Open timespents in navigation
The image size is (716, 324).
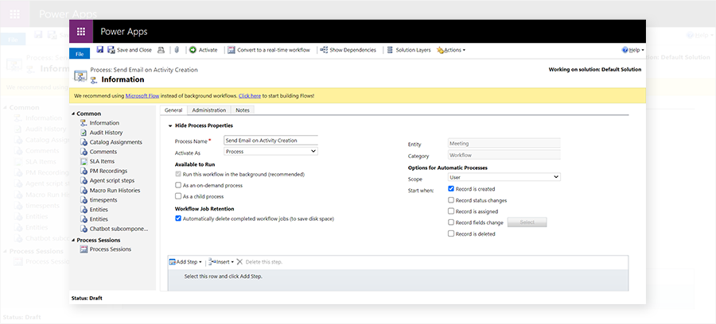(x=103, y=200)
